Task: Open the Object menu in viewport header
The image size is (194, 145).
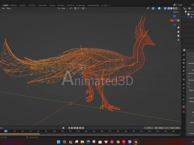Action: point(9,8)
